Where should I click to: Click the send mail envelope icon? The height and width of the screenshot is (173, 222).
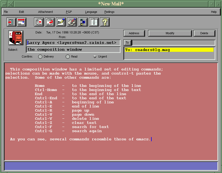coord(22,22)
